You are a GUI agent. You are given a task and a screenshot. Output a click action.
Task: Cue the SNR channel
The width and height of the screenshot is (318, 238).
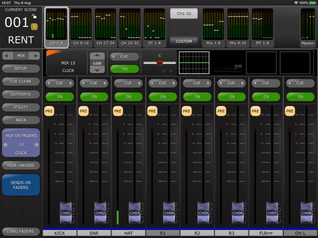[94, 83]
